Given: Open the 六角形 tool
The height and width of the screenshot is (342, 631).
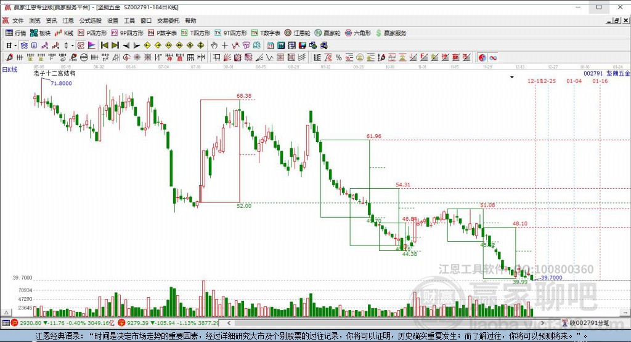Looking at the screenshot, I should click(358, 33).
